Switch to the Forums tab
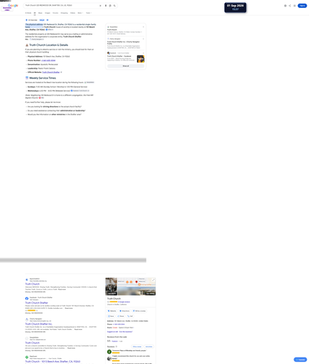The height and width of the screenshot is (364, 311). pyautogui.click(x=55, y=13)
